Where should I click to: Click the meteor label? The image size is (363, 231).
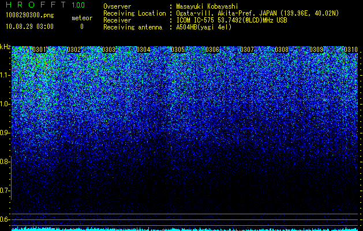82,18
